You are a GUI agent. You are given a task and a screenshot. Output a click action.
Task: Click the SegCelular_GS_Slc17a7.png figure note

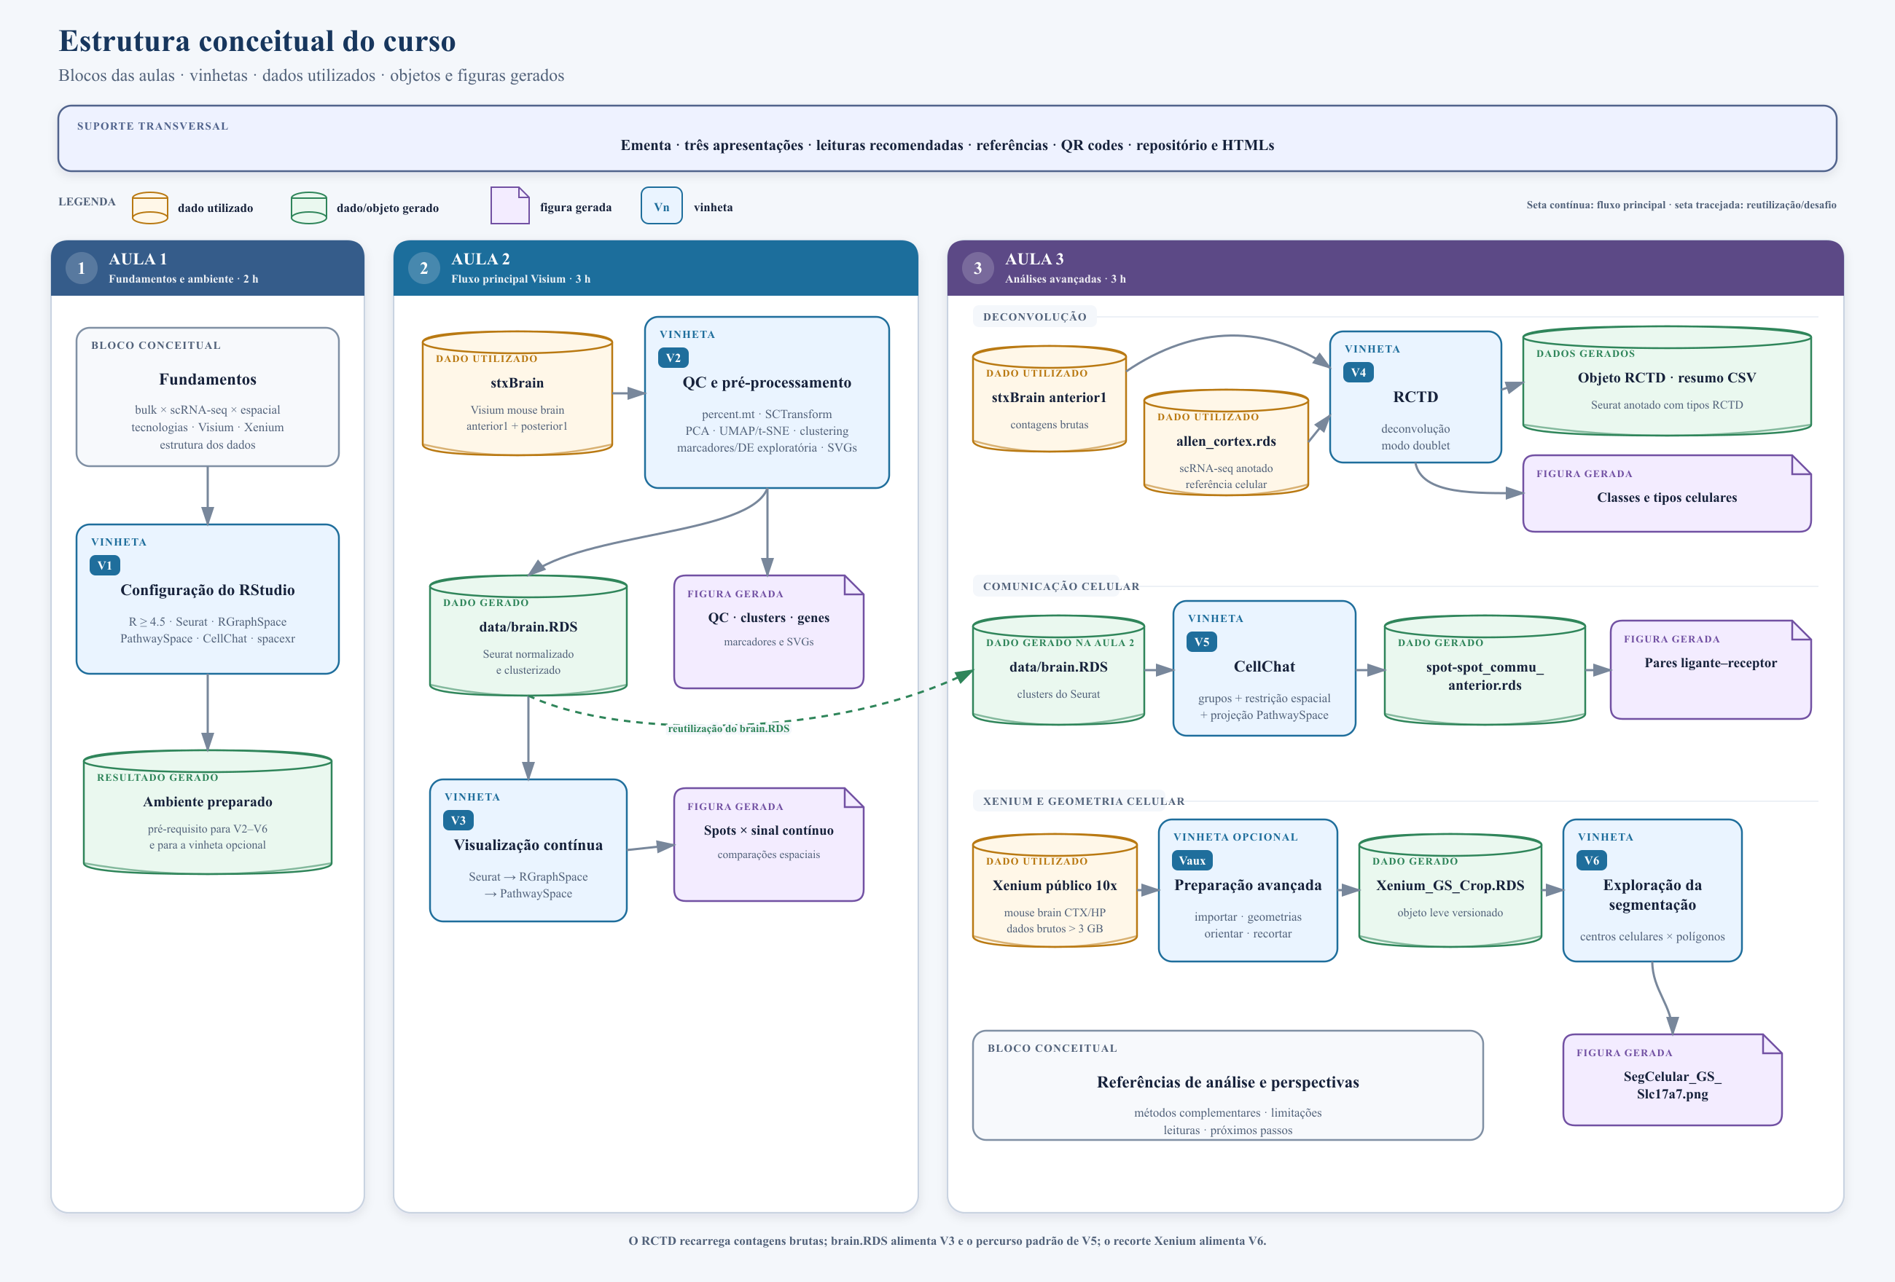[x=1671, y=1080]
